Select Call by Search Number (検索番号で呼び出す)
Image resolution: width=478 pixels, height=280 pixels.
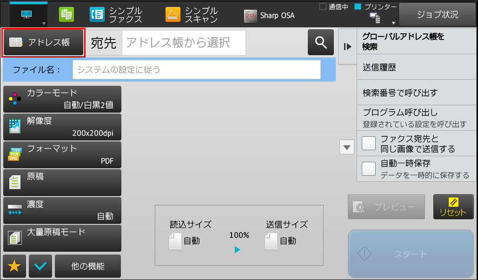[x=417, y=93]
